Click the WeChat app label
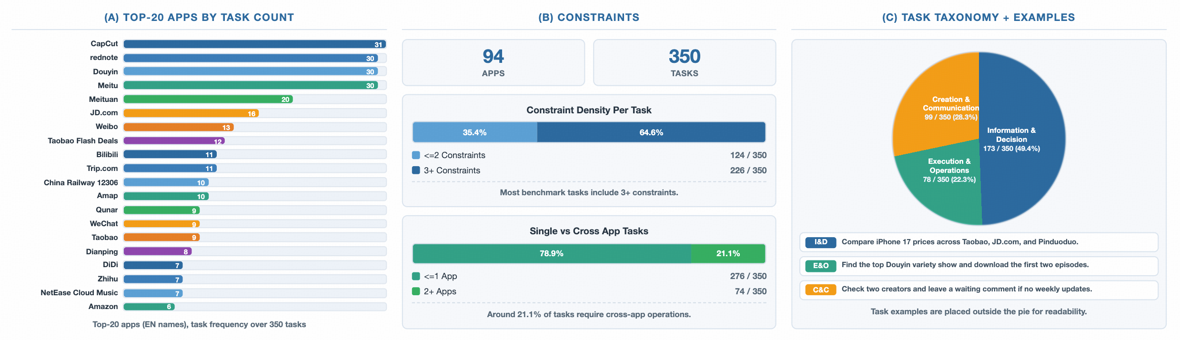 pos(104,223)
